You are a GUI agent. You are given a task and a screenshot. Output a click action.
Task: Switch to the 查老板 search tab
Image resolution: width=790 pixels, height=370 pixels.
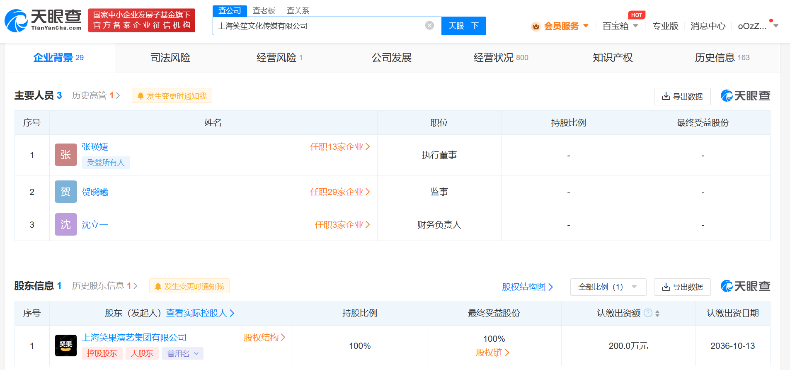tap(264, 11)
